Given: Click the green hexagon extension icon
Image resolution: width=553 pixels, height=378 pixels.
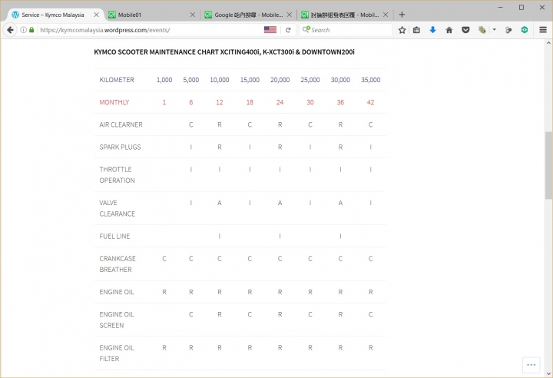Looking at the screenshot, I should [x=525, y=30].
